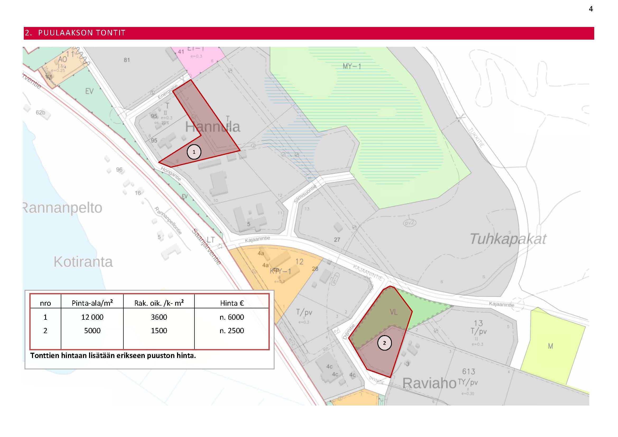Click the '12 000' area cell
Image resolution: width=618 pixels, height=437 pixels.
[x=92, y=317]
